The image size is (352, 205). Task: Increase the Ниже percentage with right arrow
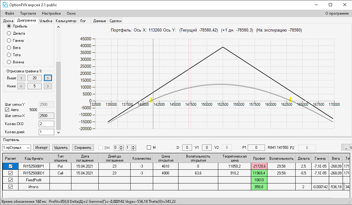point(48,86)
